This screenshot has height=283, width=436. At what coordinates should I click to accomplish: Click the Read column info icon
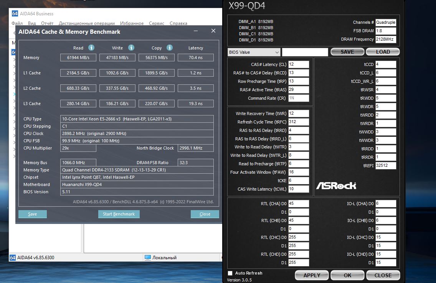91,48
